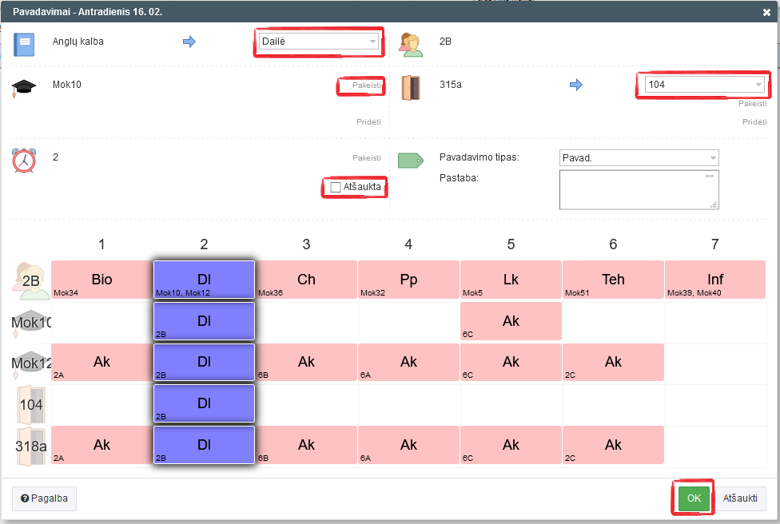Click the Atšaukti cancel button

tap(740, 498)
